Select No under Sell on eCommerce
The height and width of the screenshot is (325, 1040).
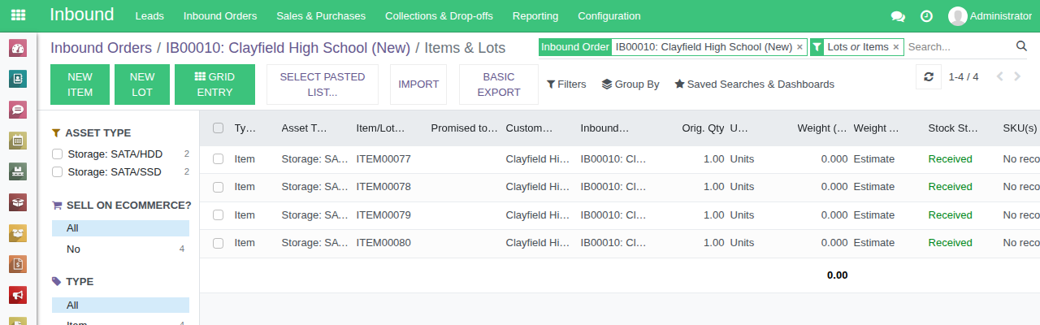[x=120, y=249]
